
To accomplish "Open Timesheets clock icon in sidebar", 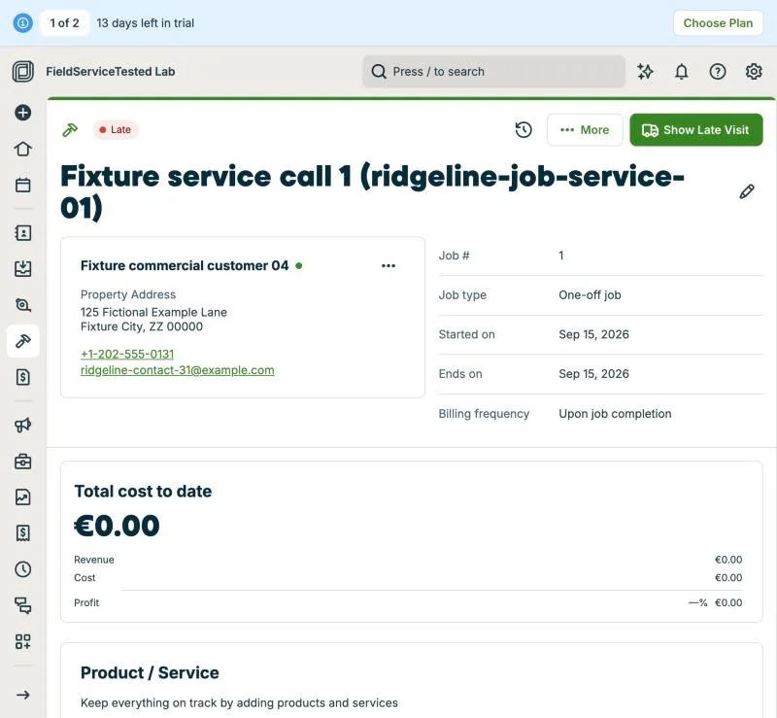I will (x=22, y=569).
